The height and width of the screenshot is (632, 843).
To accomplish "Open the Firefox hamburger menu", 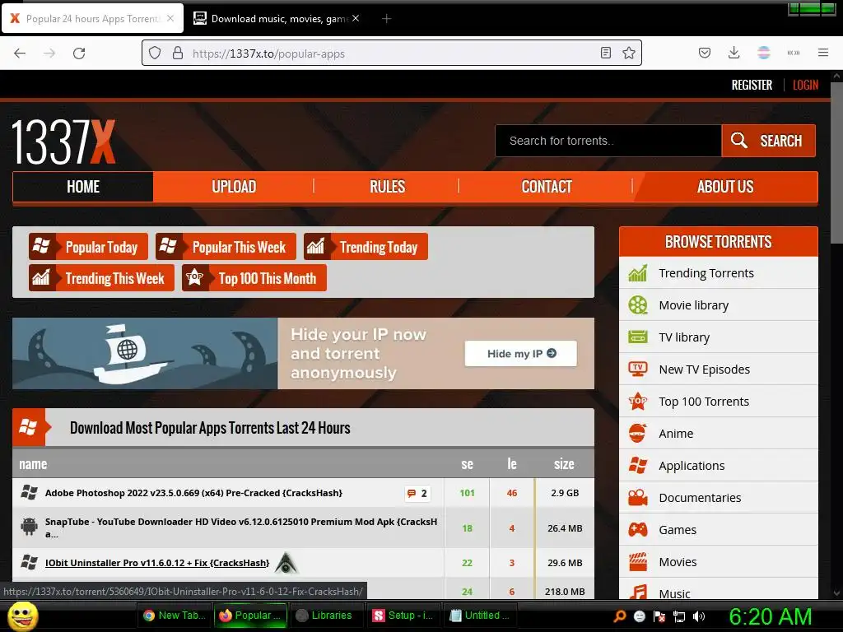I will tap(822, 53).
